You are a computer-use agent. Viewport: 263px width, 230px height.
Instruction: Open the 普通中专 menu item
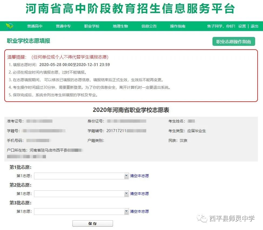[64, 26]
